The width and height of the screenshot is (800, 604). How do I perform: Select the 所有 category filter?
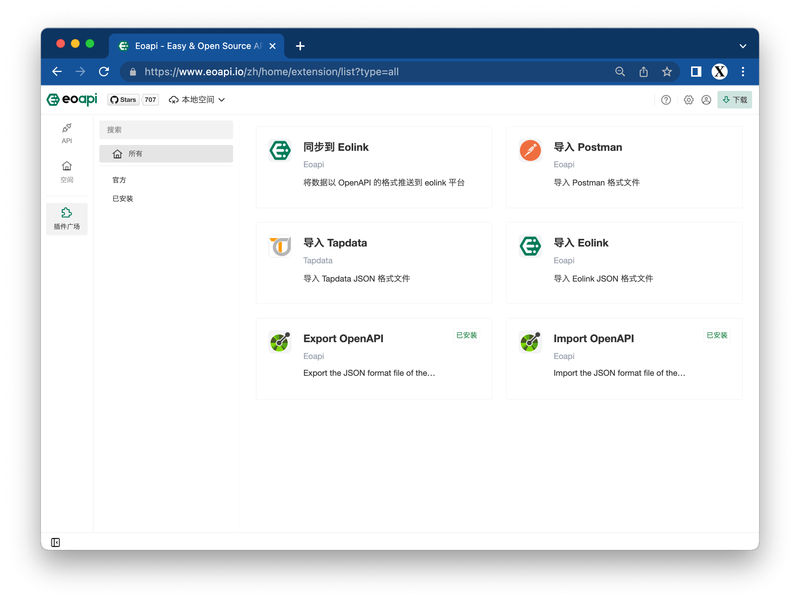click(x=166, y=154)
